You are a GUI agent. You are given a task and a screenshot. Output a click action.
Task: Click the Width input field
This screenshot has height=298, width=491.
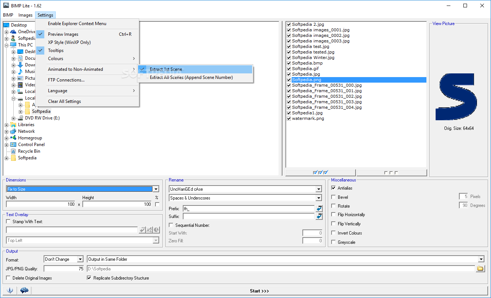tap(41, 204)
